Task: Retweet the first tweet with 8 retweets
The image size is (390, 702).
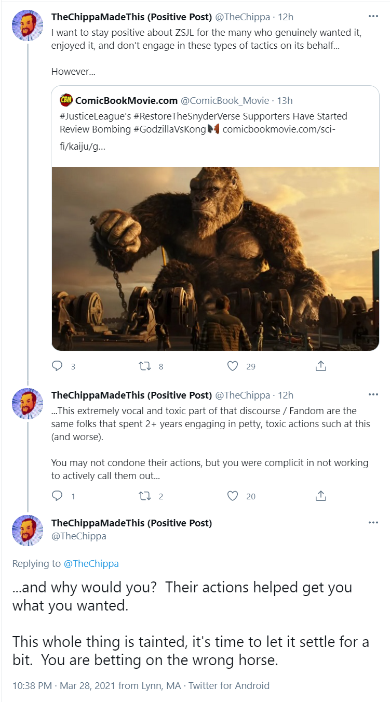Action: click(145, 366)
